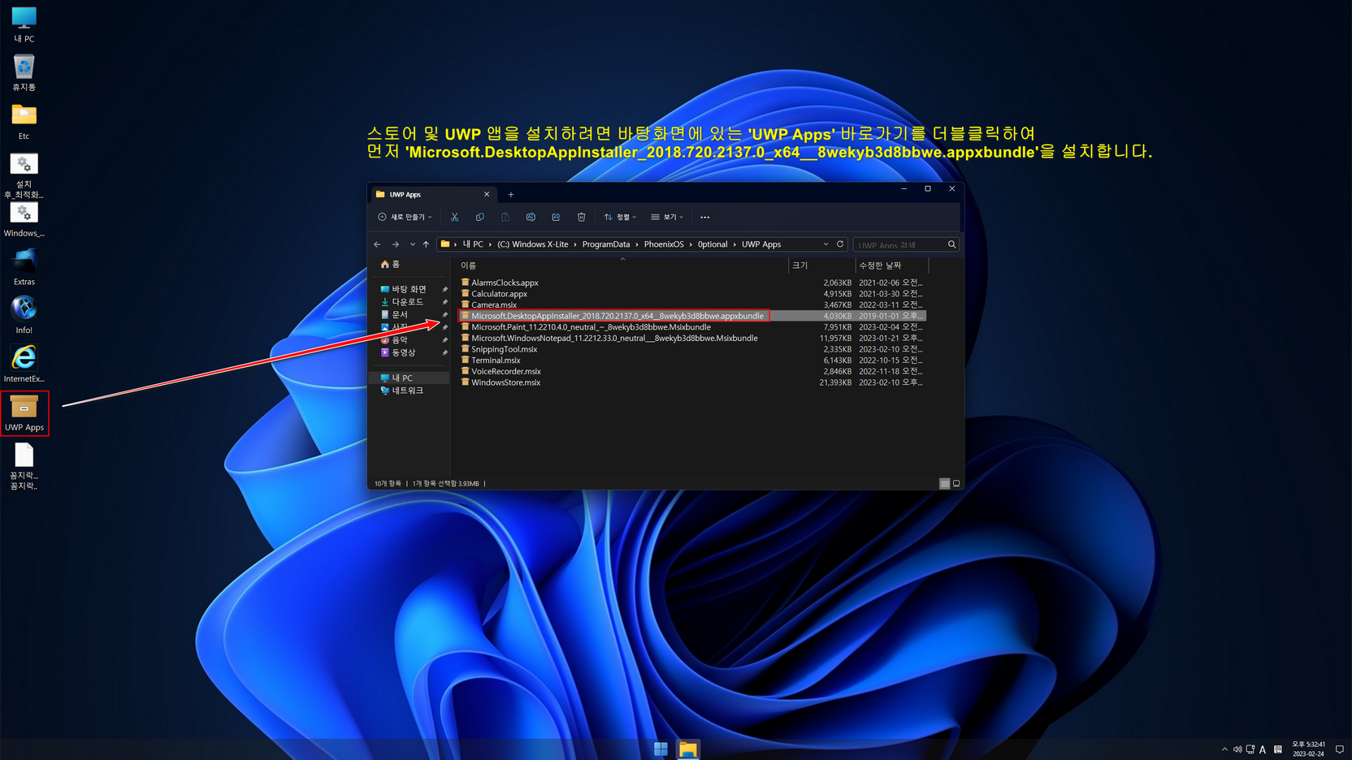Expand the chevron after ProgramData in the path
This screenshot has width=1352, height=760.
click(637, 244)
